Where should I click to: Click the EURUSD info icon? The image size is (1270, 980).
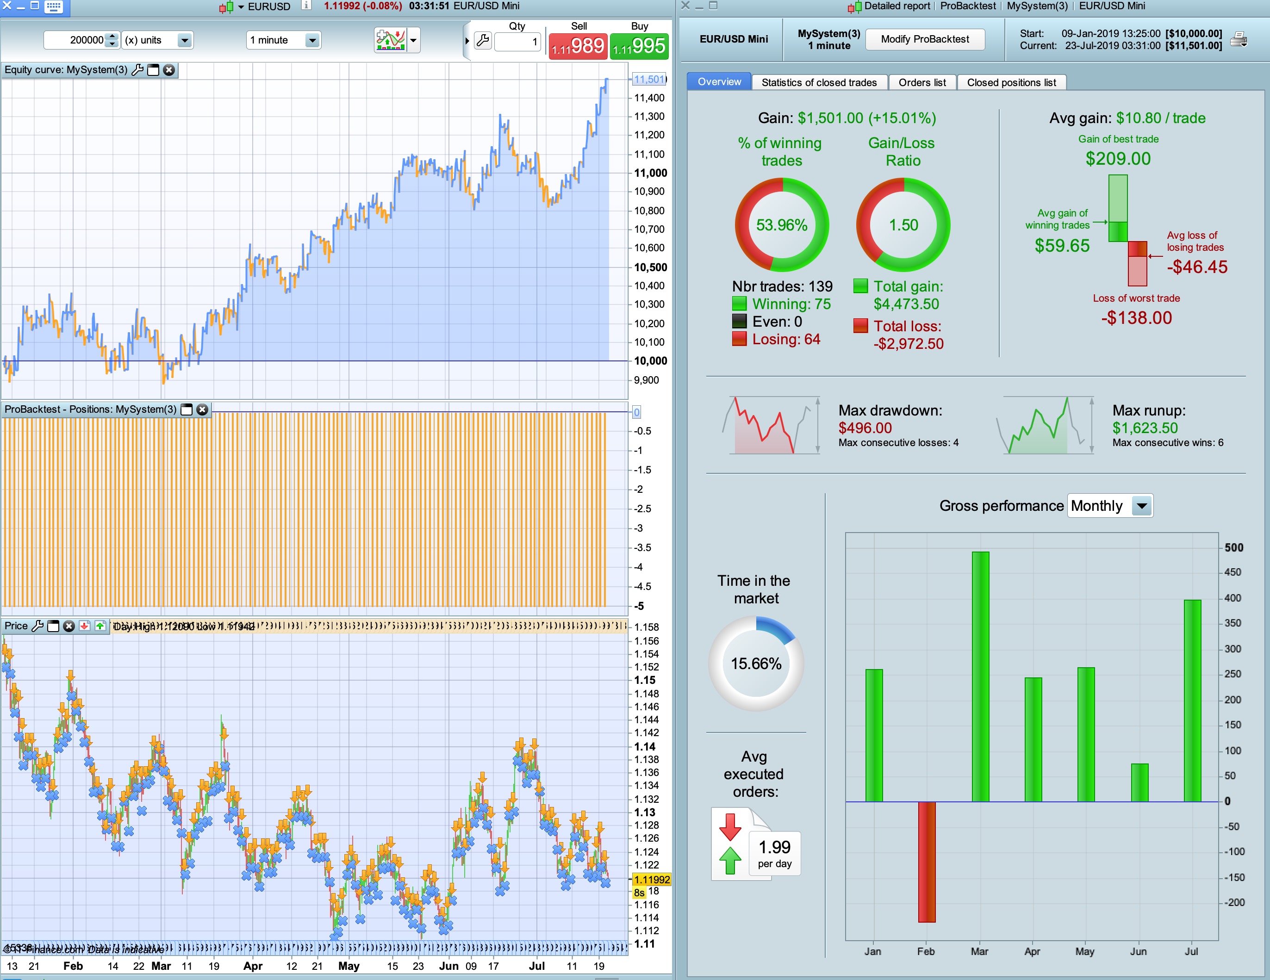click(306, 6)
